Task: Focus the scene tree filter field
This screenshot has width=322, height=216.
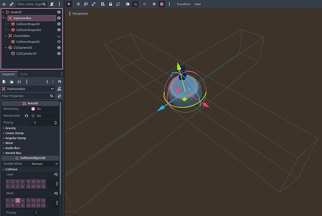Action: (x=31, y=4)
